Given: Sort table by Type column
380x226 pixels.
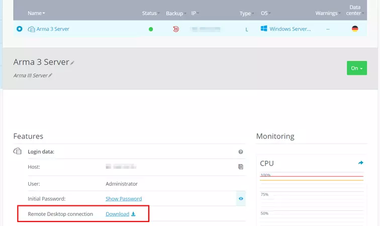Looking at the screenshot, I should point(246,14).
